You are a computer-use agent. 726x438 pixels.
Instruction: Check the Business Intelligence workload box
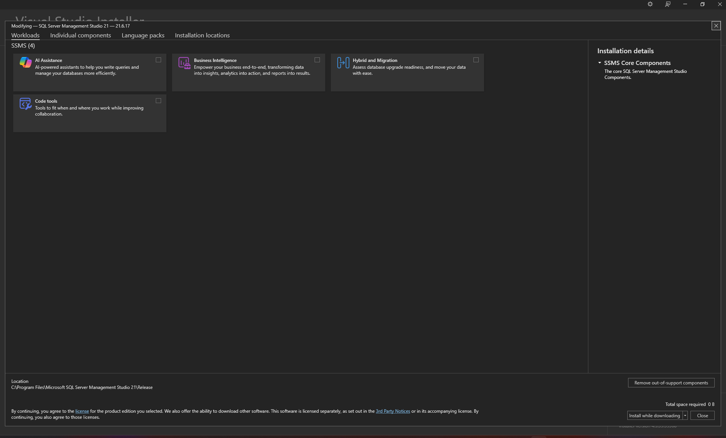(317, 60)
